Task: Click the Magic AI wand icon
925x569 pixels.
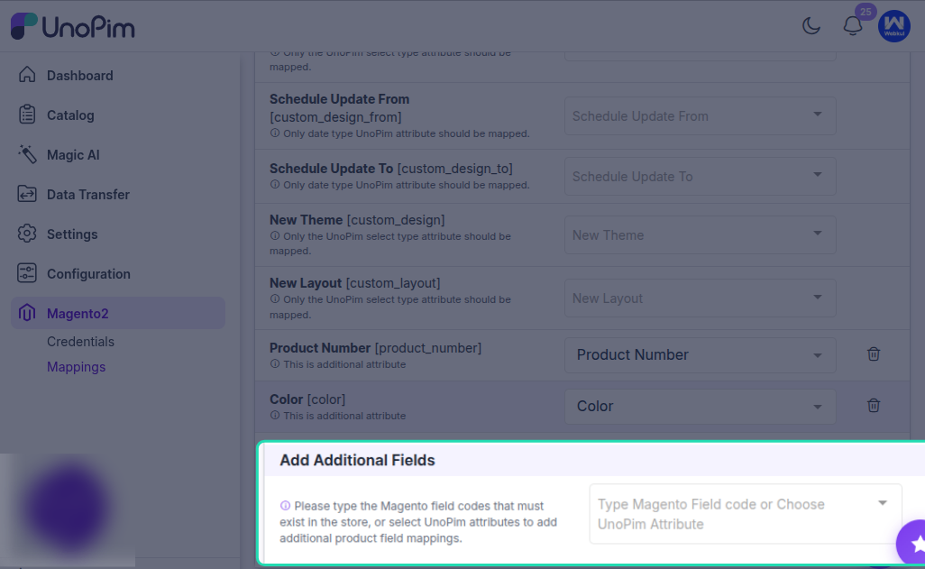Action: tap(27, 154)
